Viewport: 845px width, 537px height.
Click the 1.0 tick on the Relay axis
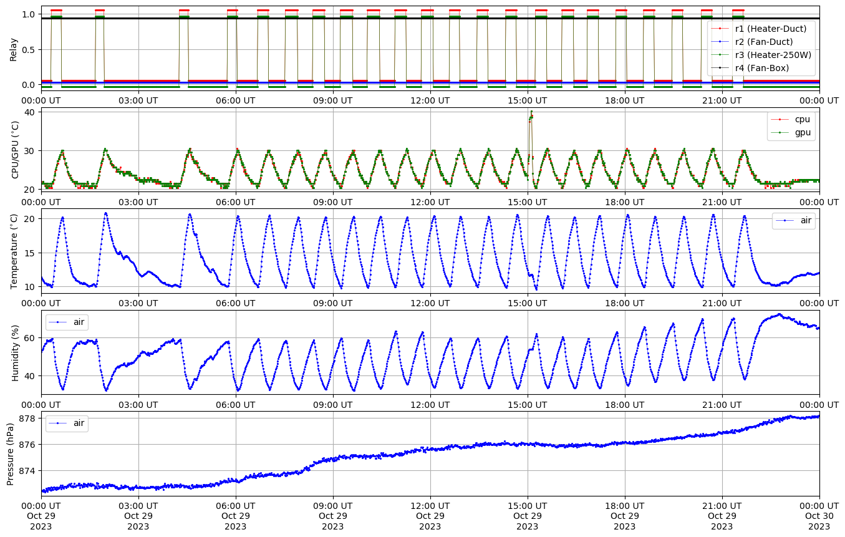click(29, 14)
